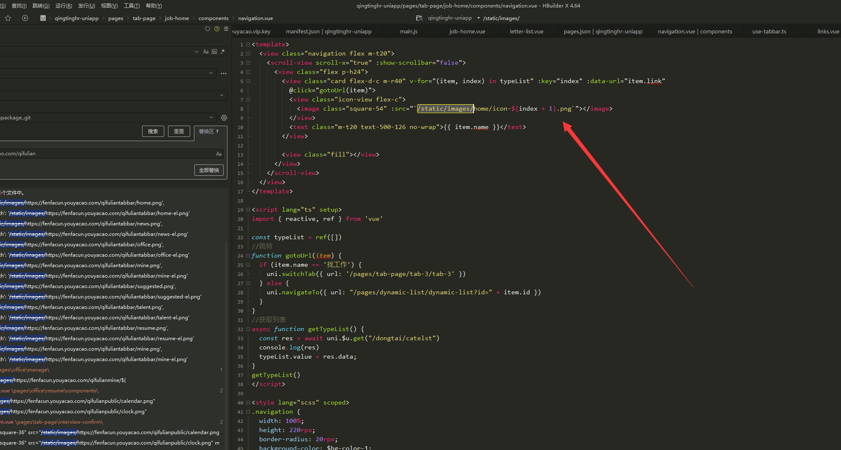841x450 pixels.
Task: Open the 视图(V) menu
Action: 109,5
